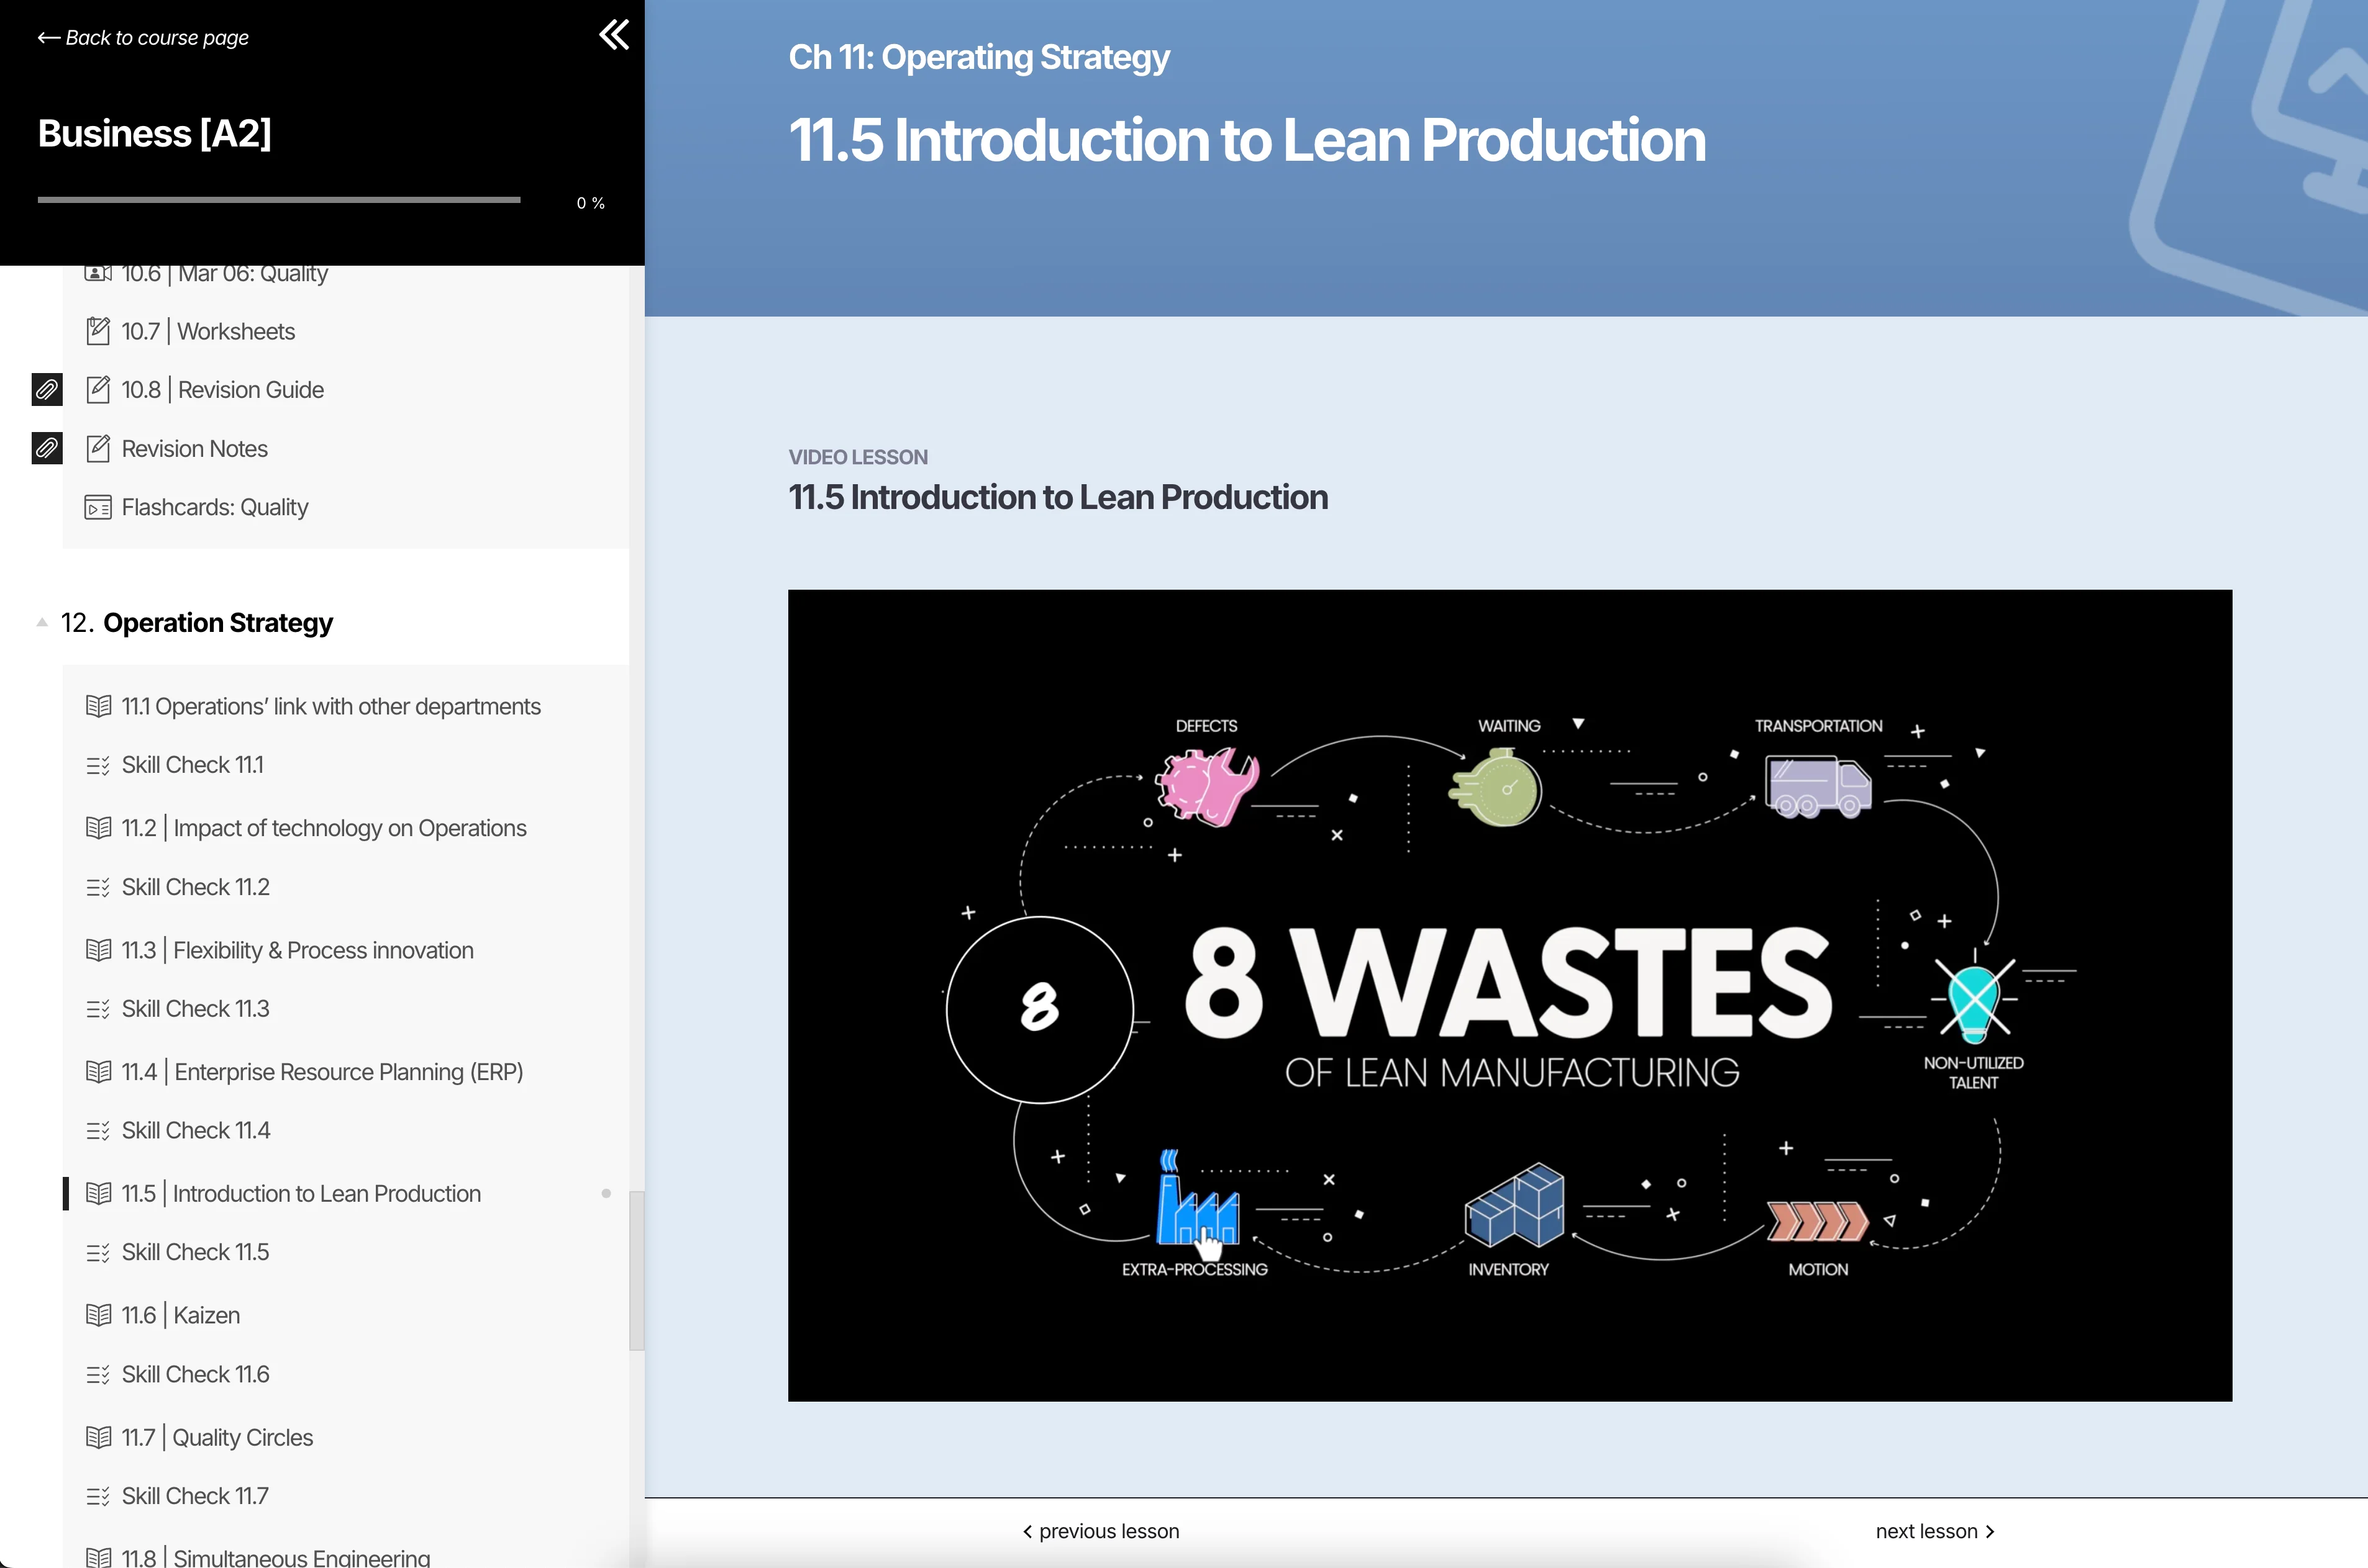Image resolution: width=2368 pixels, height=1568 pixels.
Task: Play the 8 Wastes video thumbnail
Action: tap(1509, 995)
